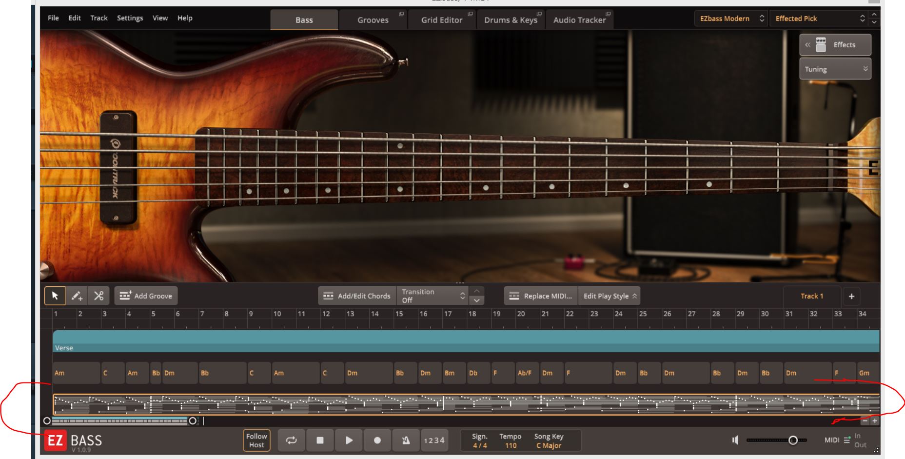Switch to the Bass tab
905x459 pixels.
[304, 20]
